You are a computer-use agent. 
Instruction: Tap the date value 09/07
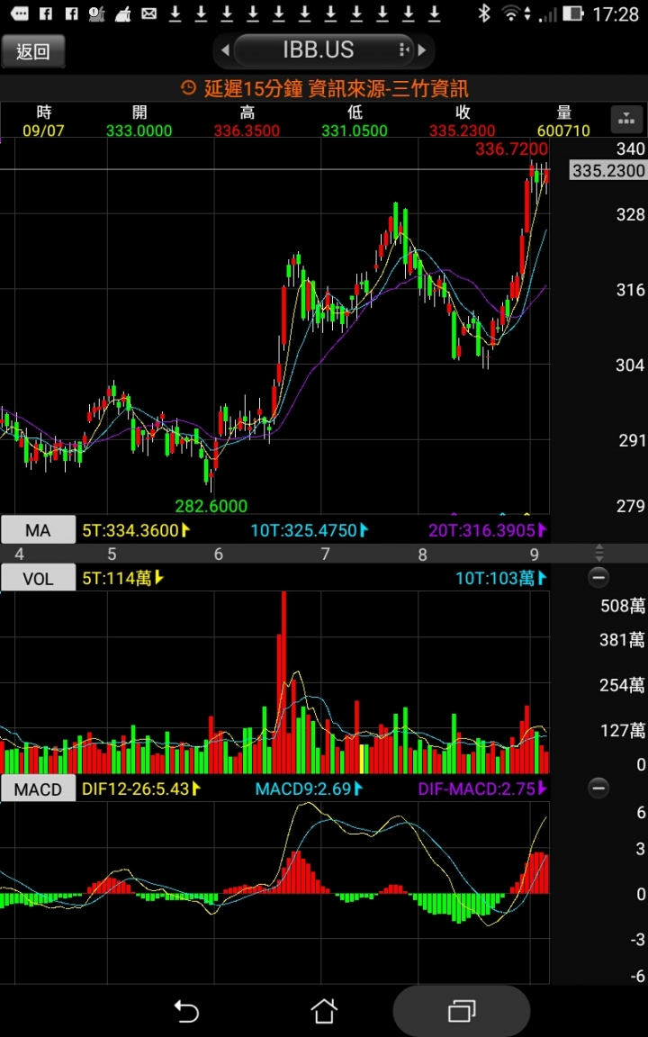(x=43, y=131)
